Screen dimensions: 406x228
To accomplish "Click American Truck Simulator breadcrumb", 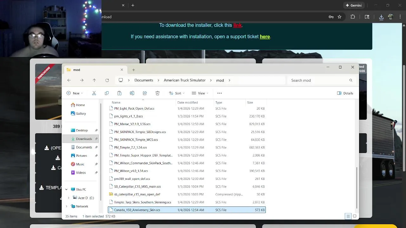I will [185, 80].
